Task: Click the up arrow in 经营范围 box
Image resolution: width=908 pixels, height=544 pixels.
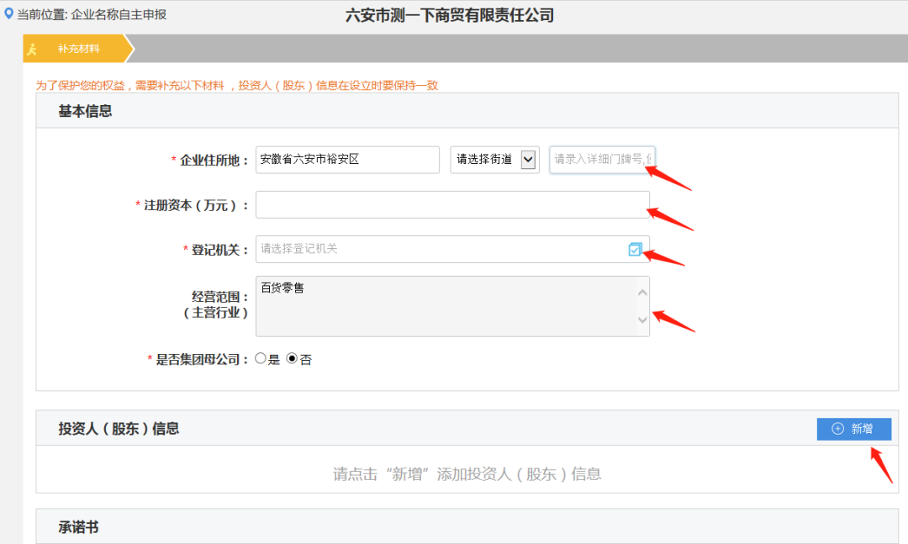Action: click(x=642, y=293)
